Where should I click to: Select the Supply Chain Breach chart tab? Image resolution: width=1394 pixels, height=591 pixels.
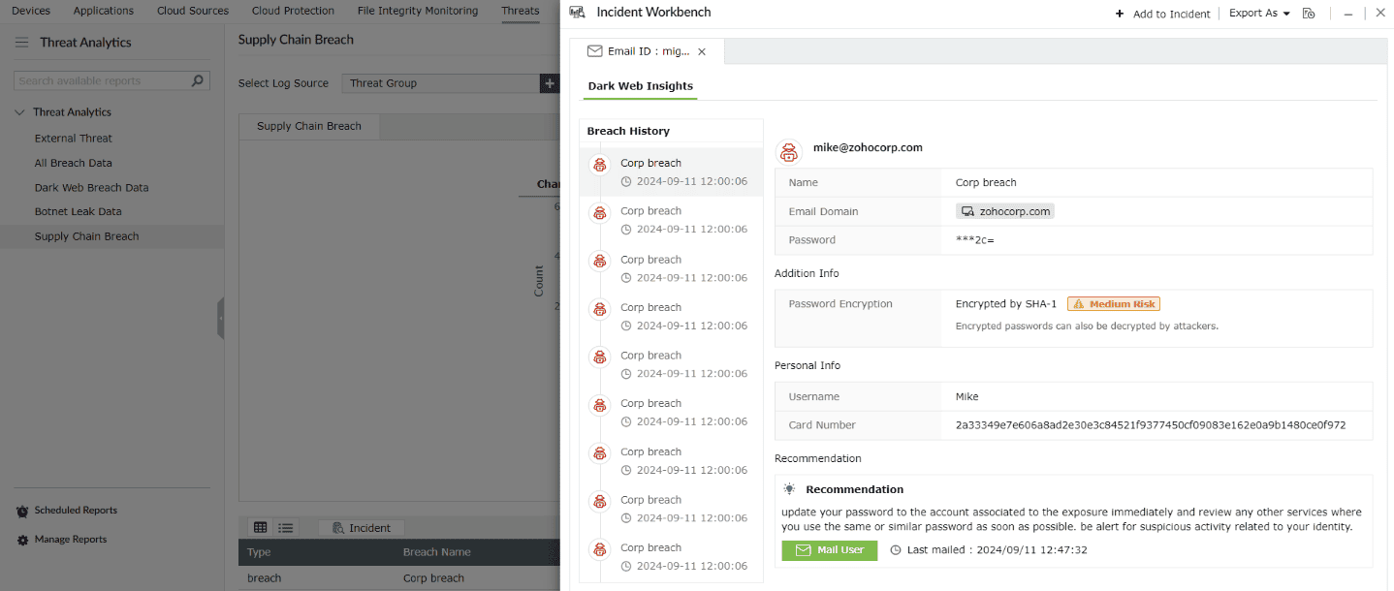coord(309,126)
